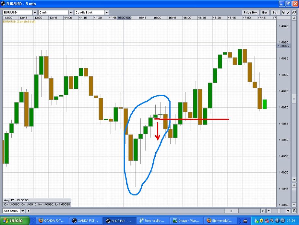Close the EUR/USD chart window

click(x=295, y=4)
